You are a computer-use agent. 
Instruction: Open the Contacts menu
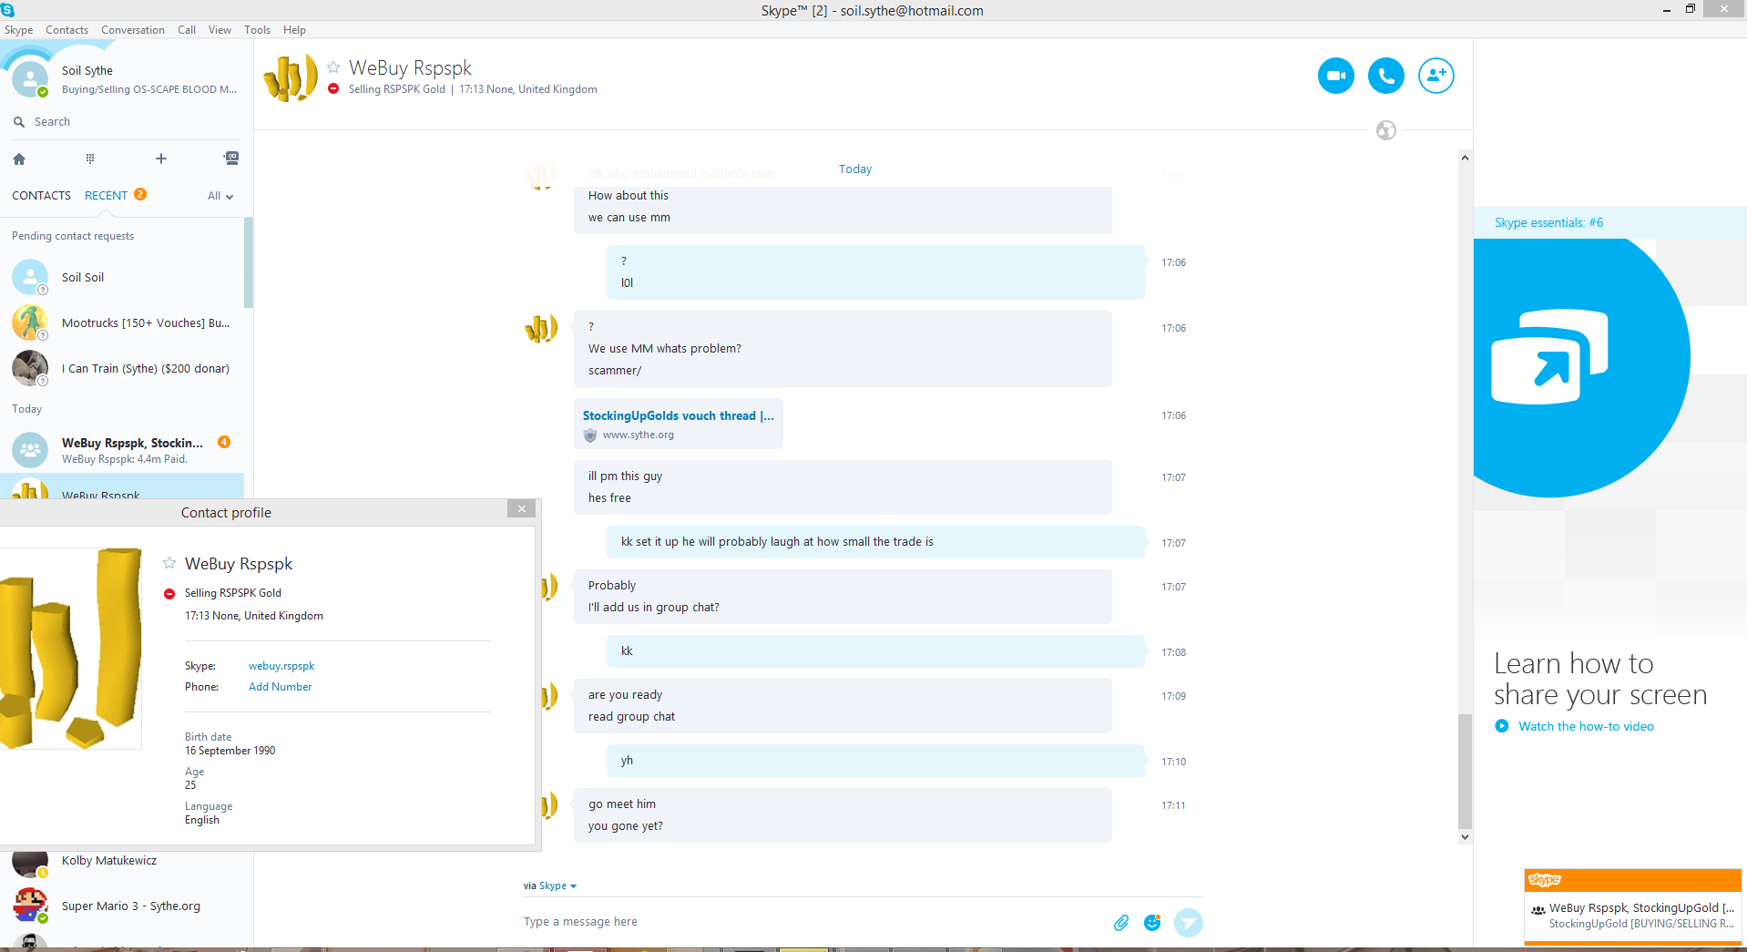coord(67,30)
